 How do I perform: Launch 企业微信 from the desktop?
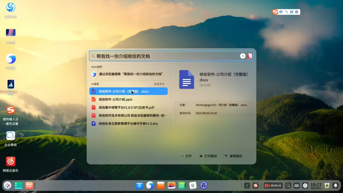coord(10,136)
